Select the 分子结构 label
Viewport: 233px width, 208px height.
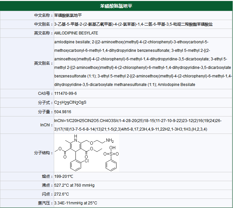pyautogui.click(x=43, y=153)
